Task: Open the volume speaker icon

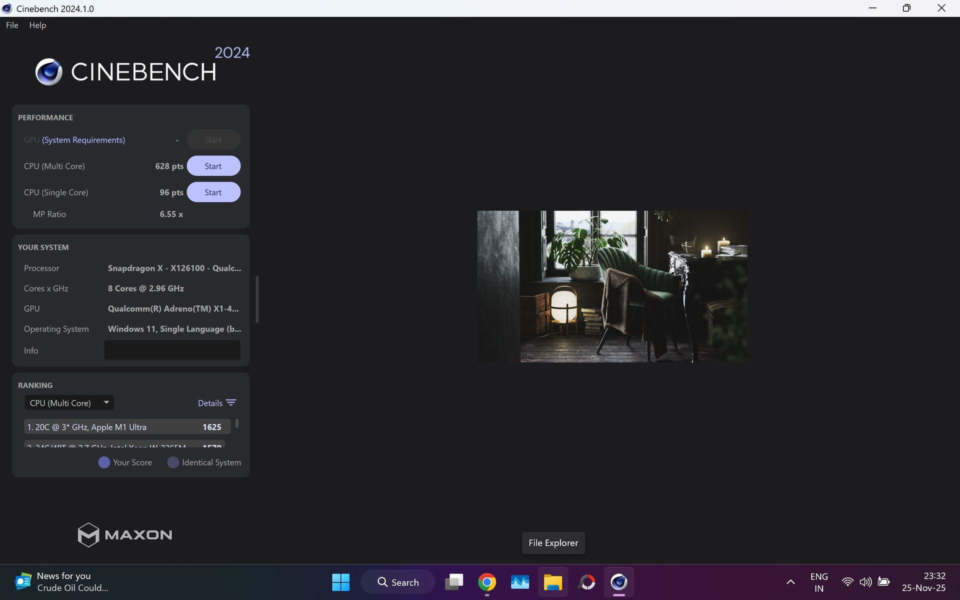Action: pos(865,582)
